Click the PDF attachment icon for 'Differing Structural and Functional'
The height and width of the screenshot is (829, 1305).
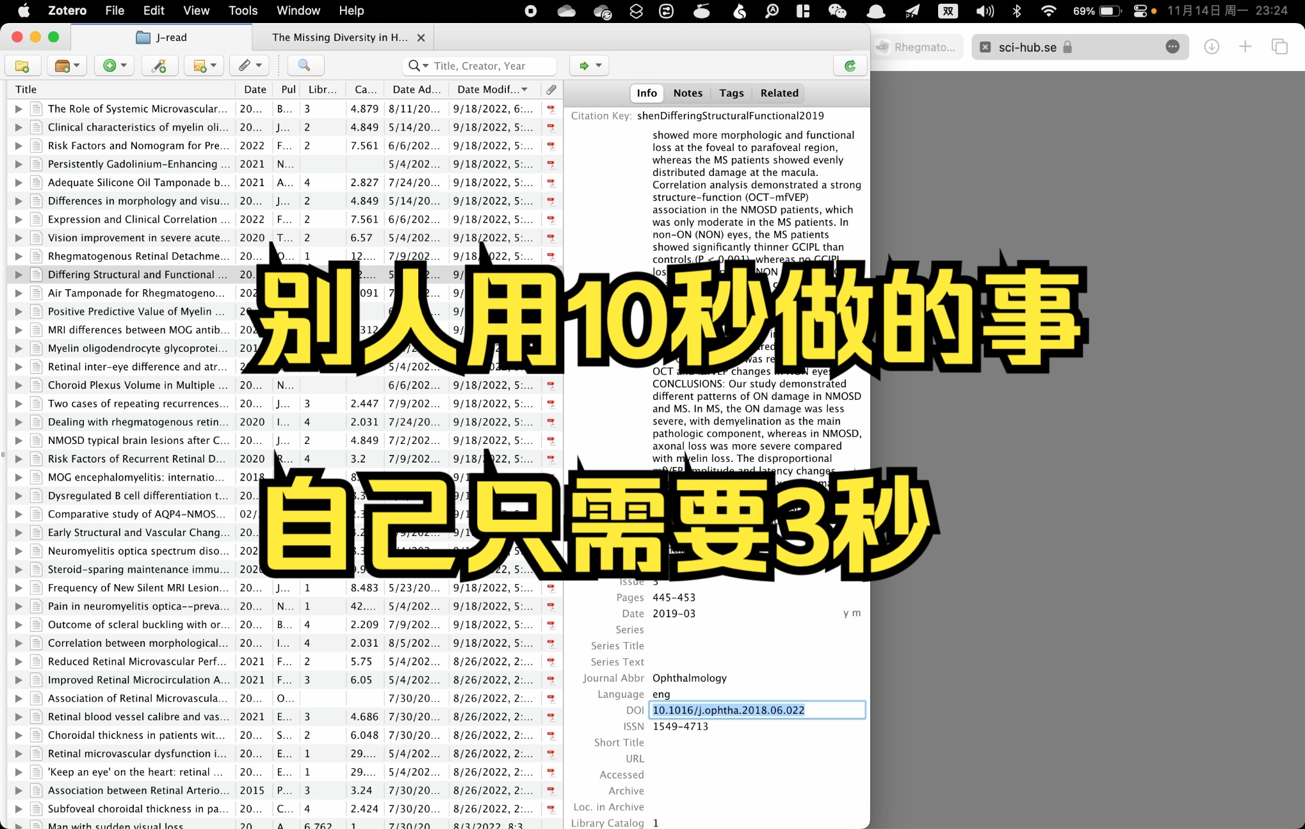552,274
